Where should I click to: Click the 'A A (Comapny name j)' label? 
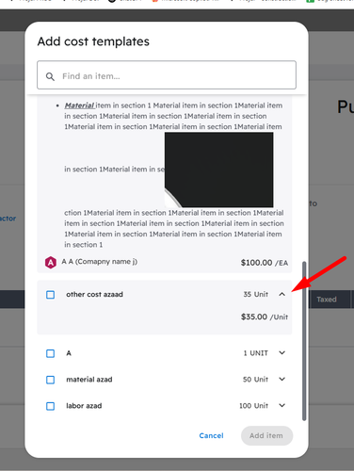pos(100,262)
